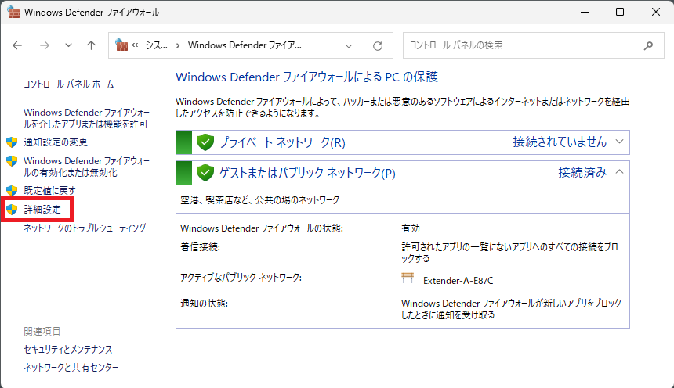Open ネットワークのトラブルシューティング link
Image resolution: width=674 pixels, height=388 pixels.
85,228
